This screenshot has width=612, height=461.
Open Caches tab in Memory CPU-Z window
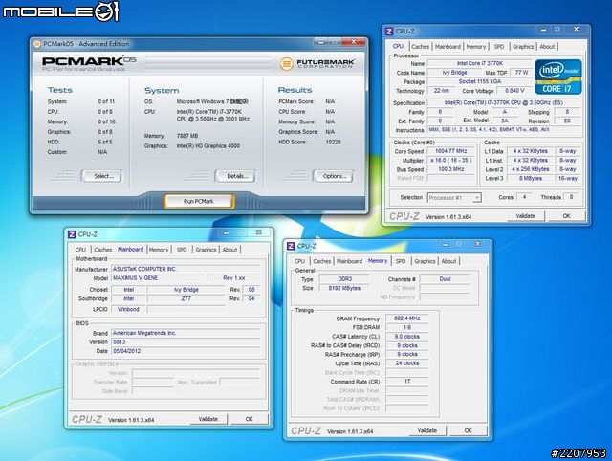coord(321,261)
